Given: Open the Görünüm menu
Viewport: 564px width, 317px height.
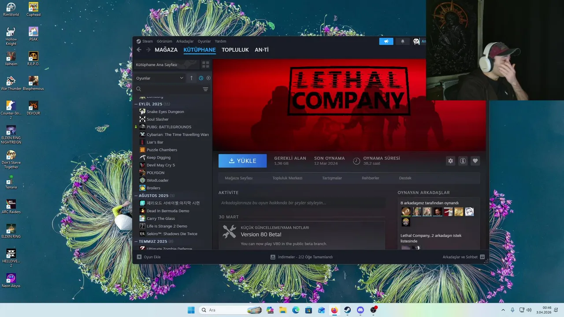Looking at the screenshot, I should tap(164, 41).
